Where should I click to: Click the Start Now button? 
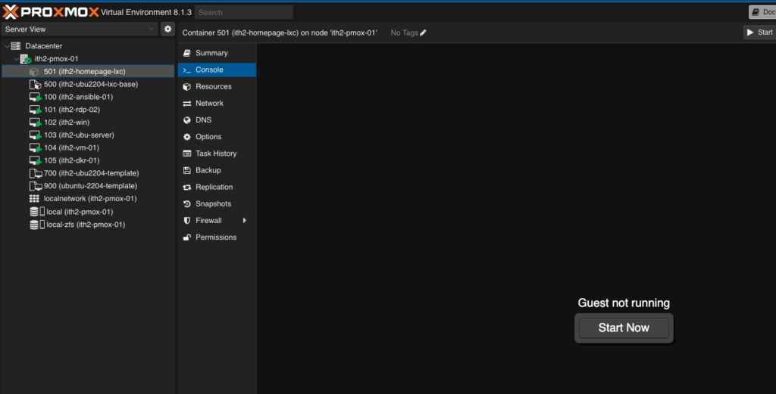click(x=624, y=328)
